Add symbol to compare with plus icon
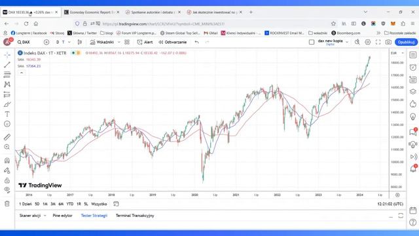This screenshot has width=419, height=236. (x=46, y=42)
